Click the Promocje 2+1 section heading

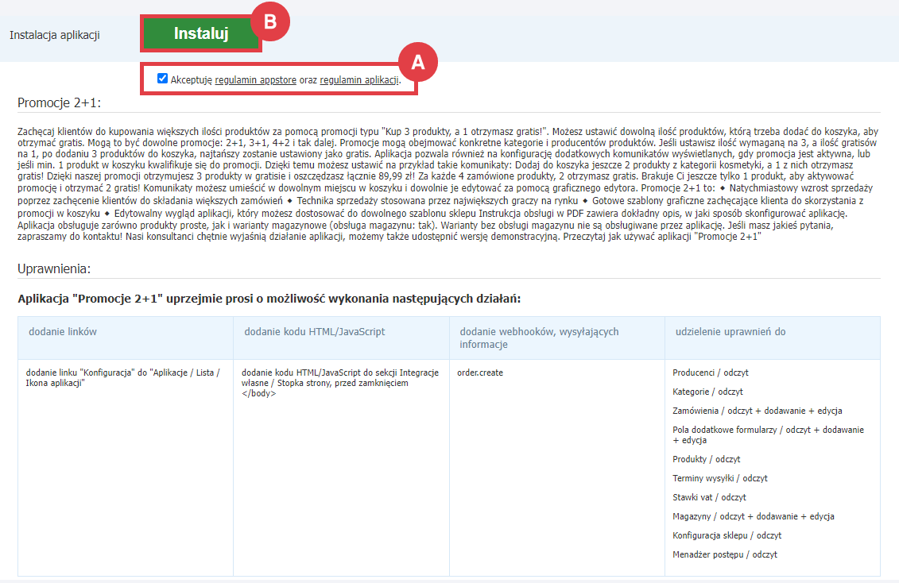pos(60,103)
